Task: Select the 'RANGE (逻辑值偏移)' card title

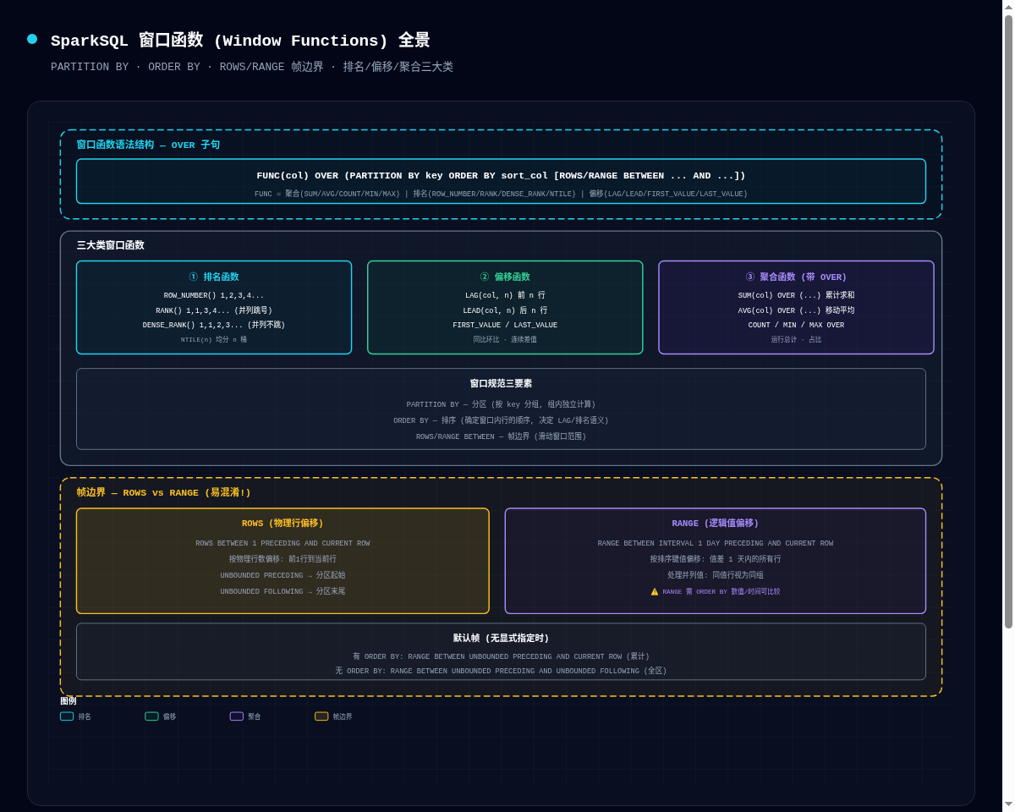Action: [716, 524]
